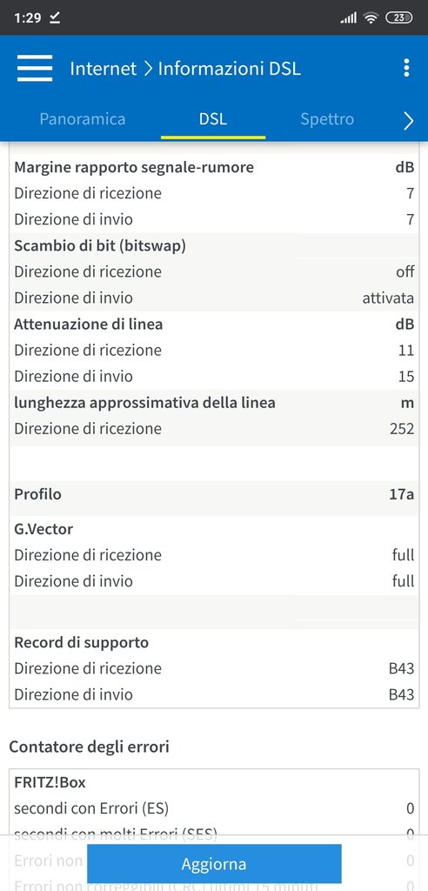Screen dimensions: 428x891
Task: Select the DSL tab
Action: tap(213, 118)
